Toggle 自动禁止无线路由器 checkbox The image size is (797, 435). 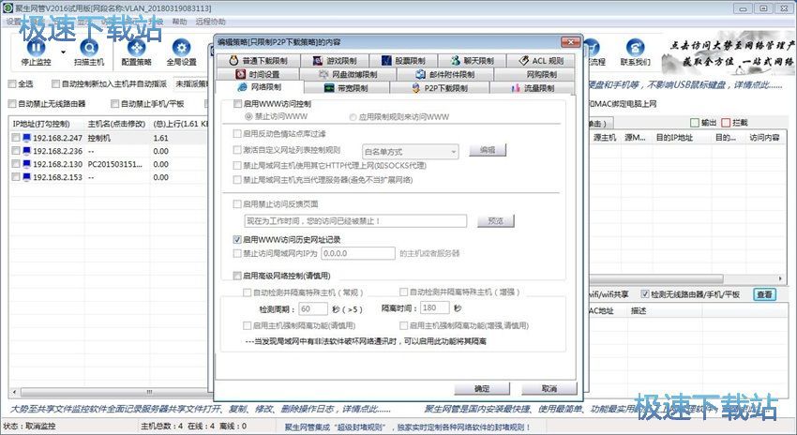12,104
